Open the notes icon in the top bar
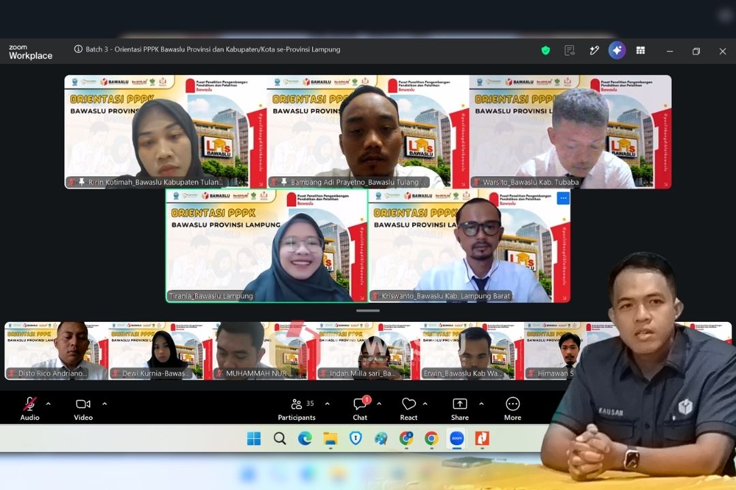This screenshot has width=736, height=490. 569,50
